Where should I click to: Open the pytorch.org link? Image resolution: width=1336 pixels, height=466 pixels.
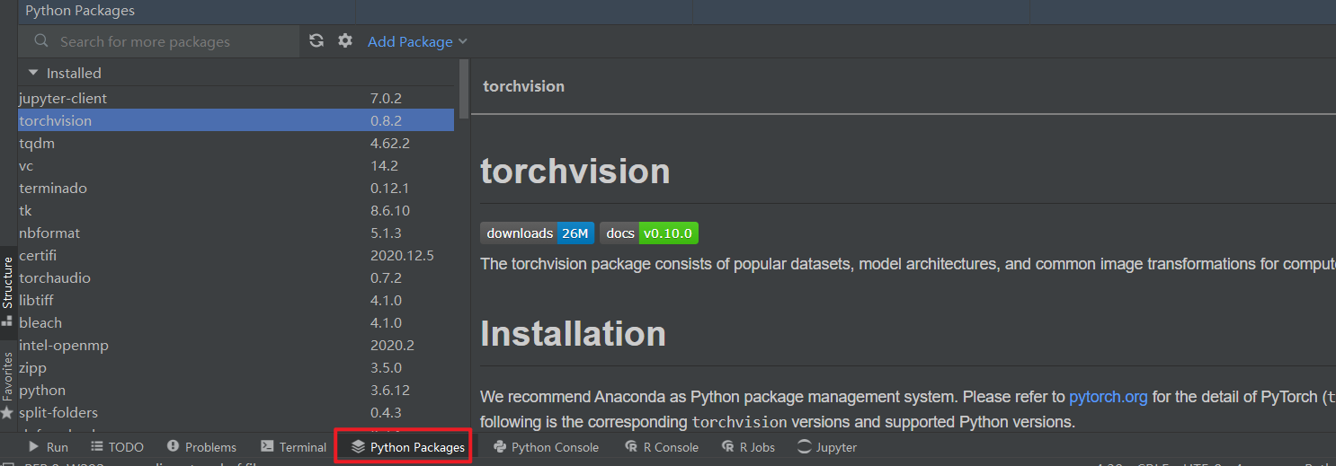(x=1109, y=397)
